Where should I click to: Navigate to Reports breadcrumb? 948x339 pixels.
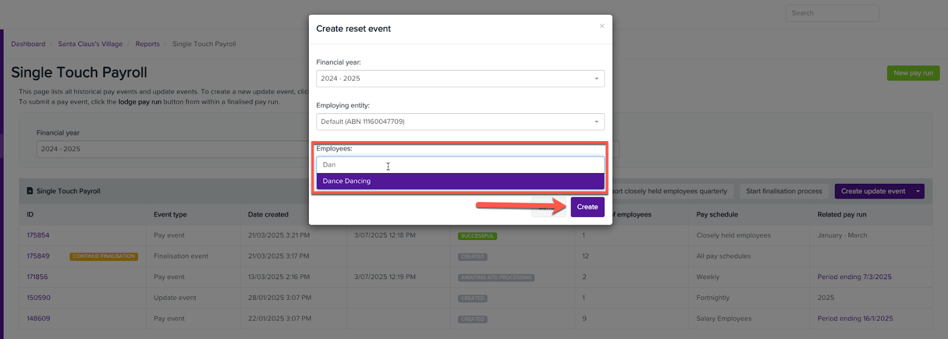coord(148,44)
